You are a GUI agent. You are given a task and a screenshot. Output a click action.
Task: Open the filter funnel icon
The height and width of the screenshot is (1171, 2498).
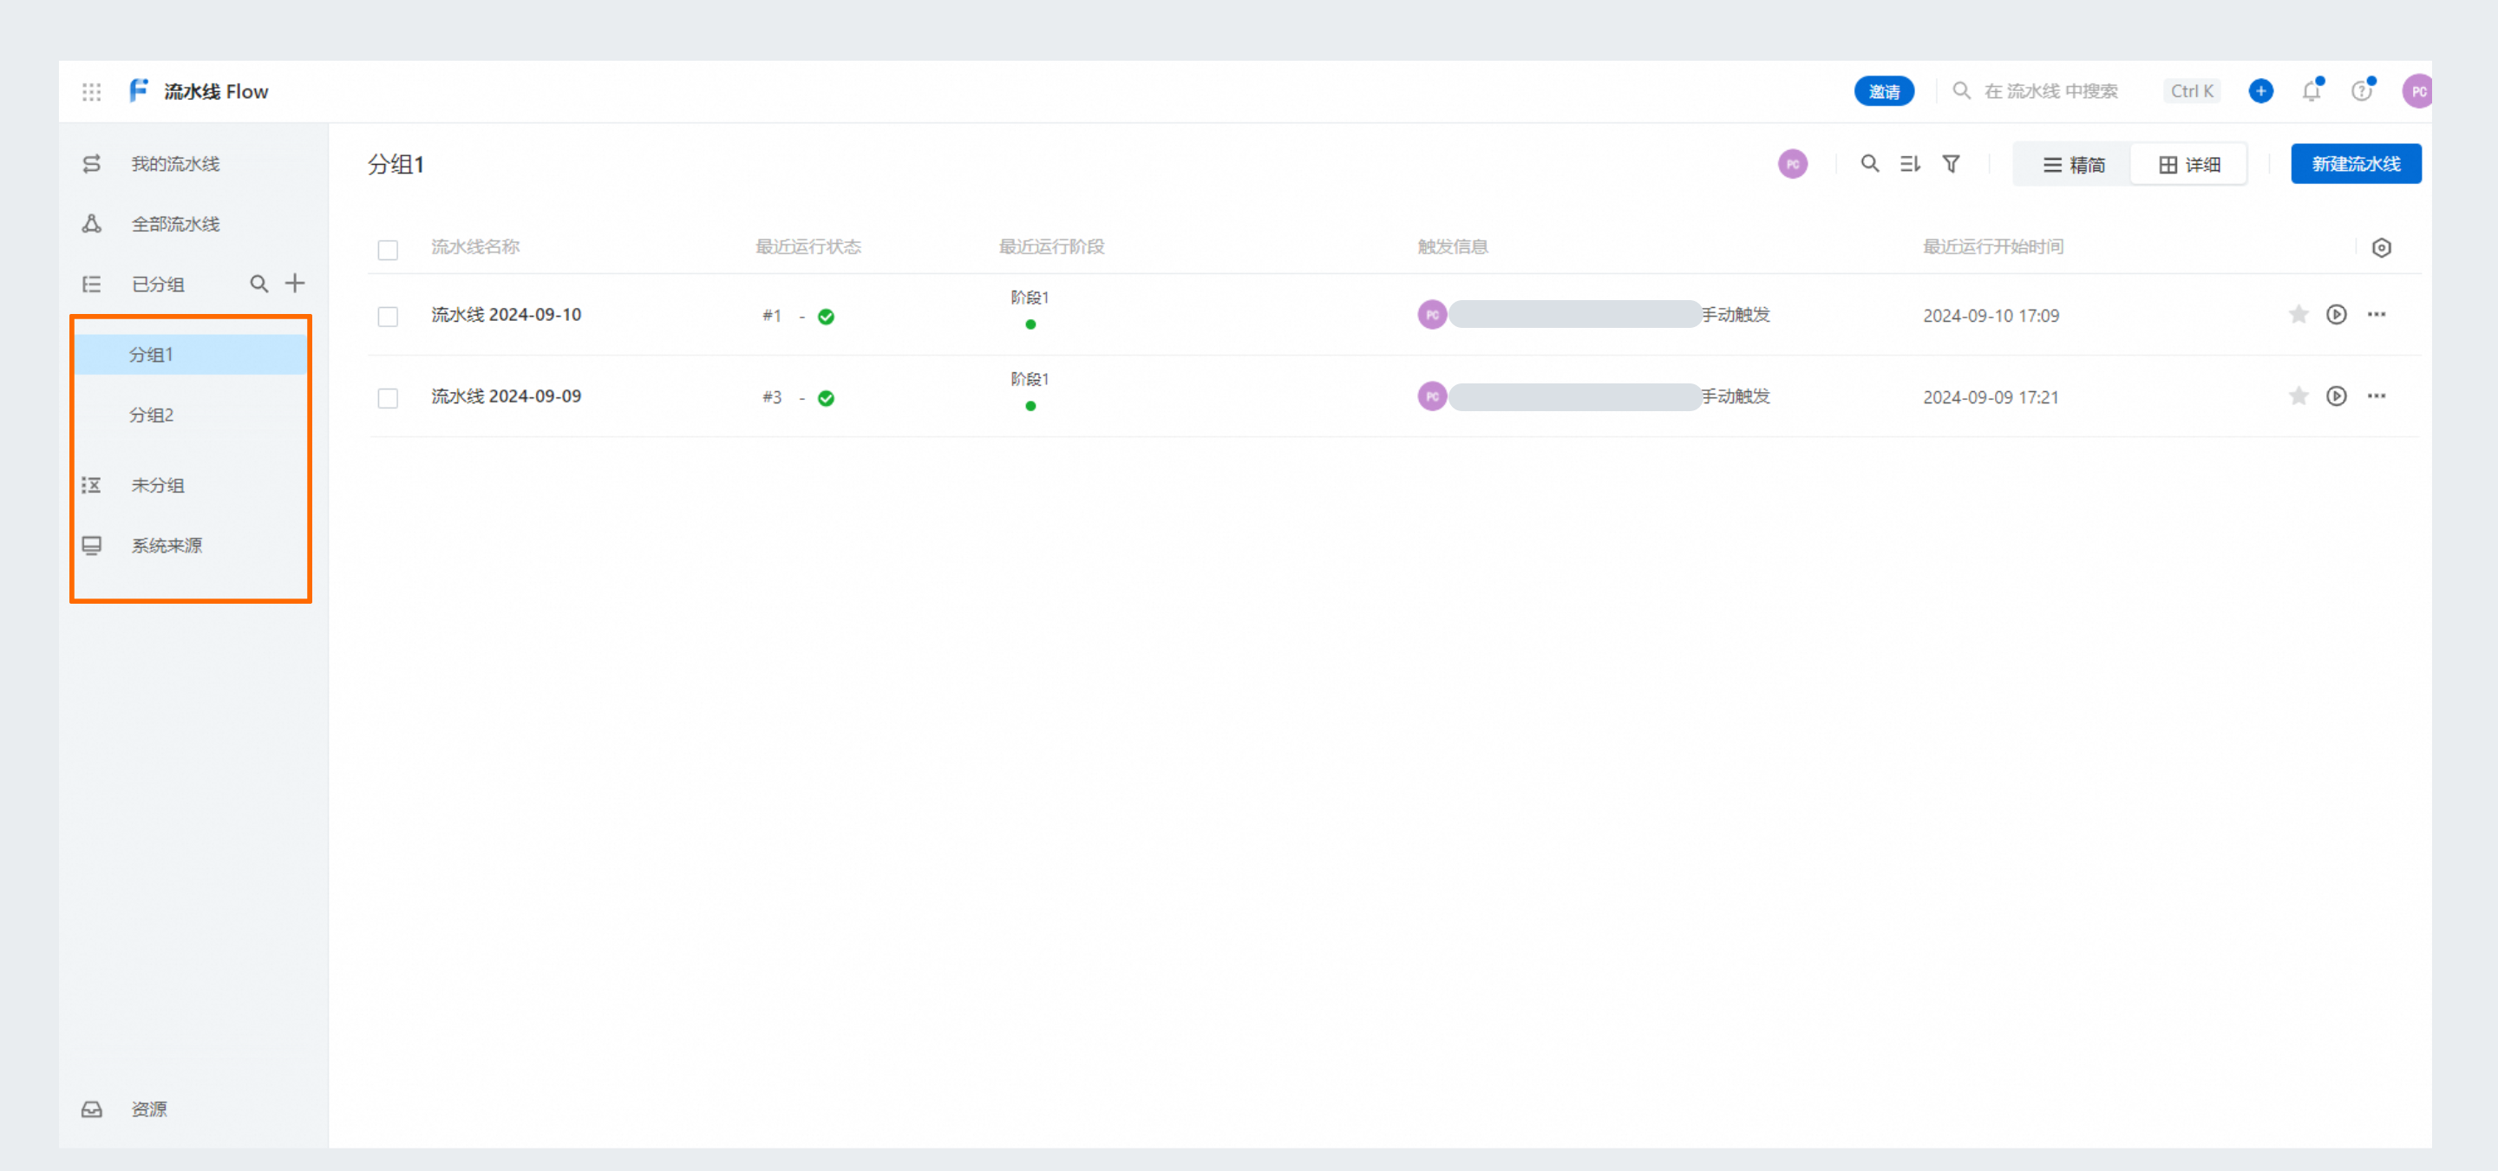point(1951,164)
